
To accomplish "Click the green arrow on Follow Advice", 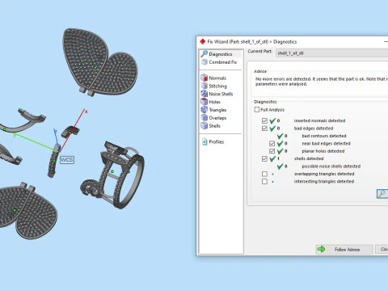I will 321,249.
